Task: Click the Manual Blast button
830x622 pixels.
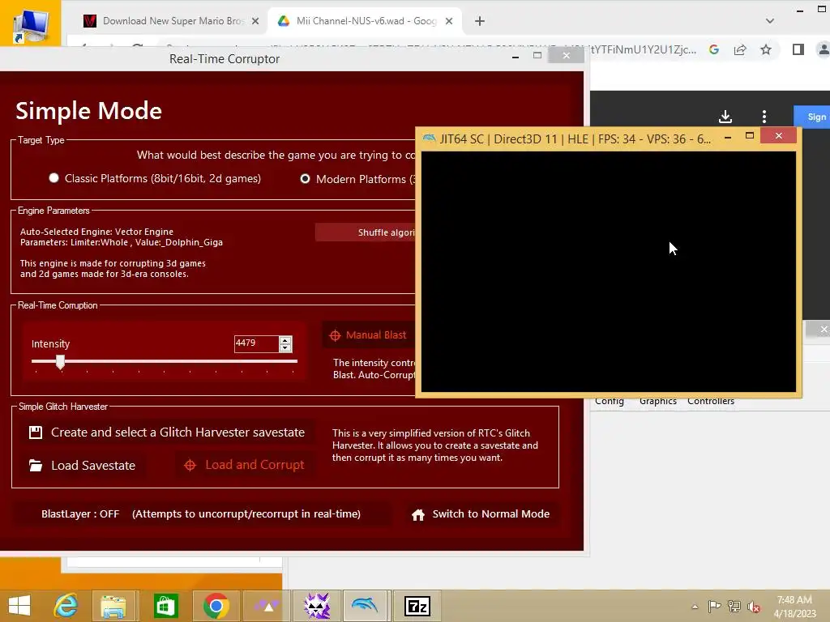Action: (x=369, y=335)
